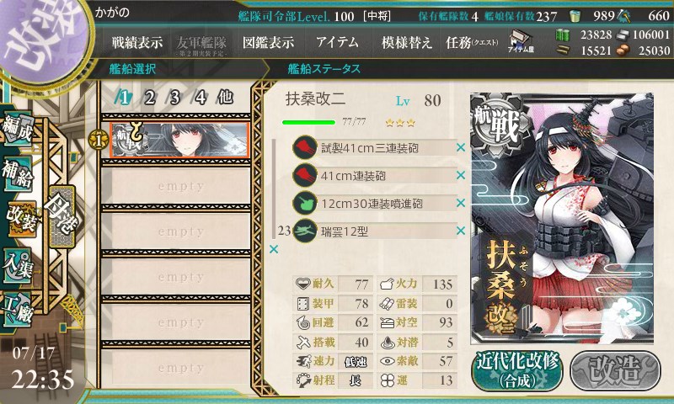Return to 母港 home port icon

point(61,216)
